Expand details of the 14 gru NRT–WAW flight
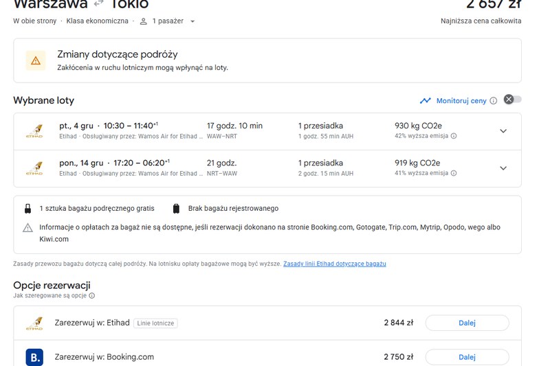 click(503, 168)
